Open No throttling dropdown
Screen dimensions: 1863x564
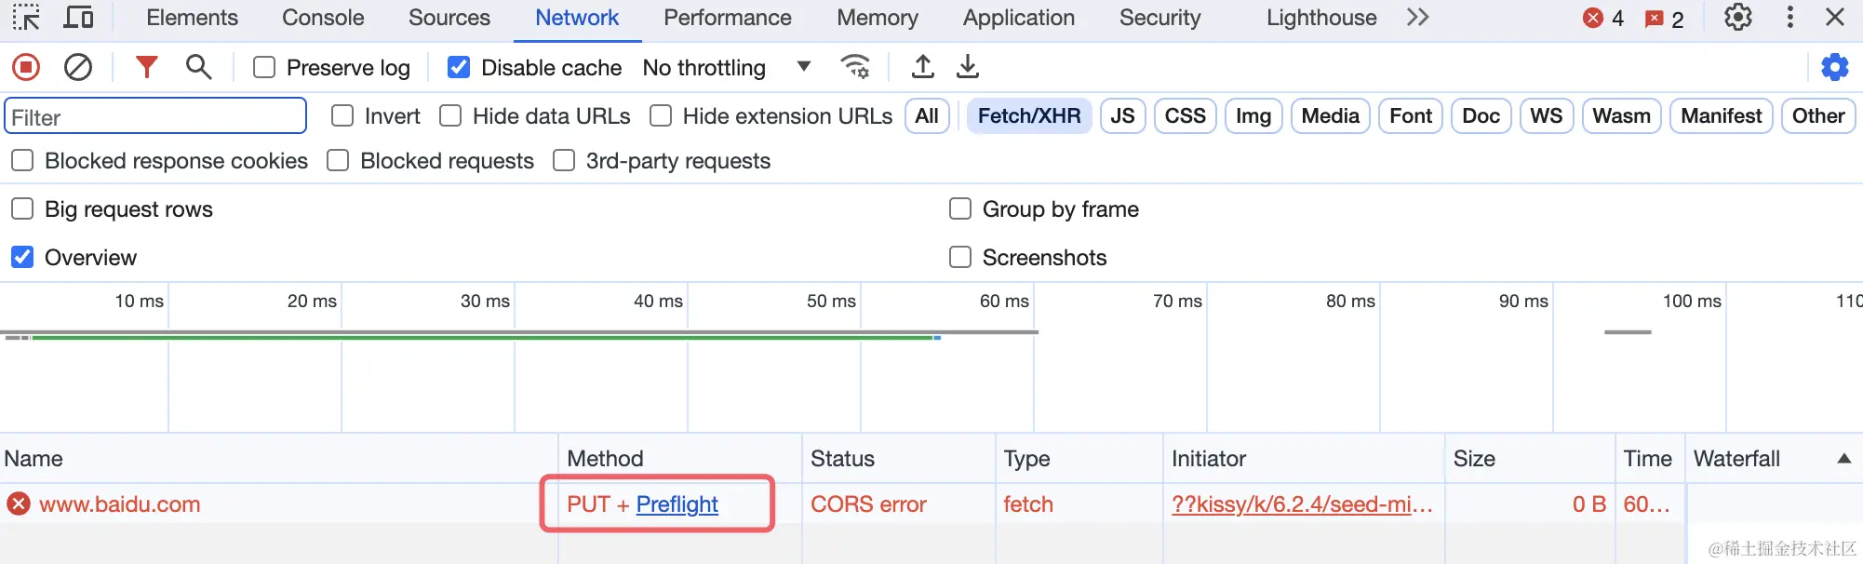[727, 67]
